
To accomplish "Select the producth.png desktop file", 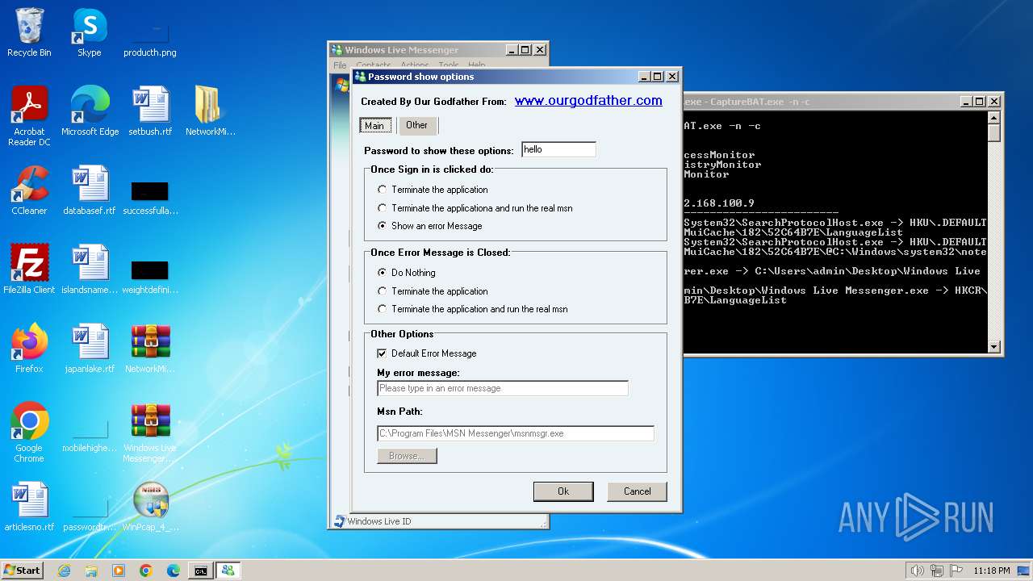I will (150, 32).
